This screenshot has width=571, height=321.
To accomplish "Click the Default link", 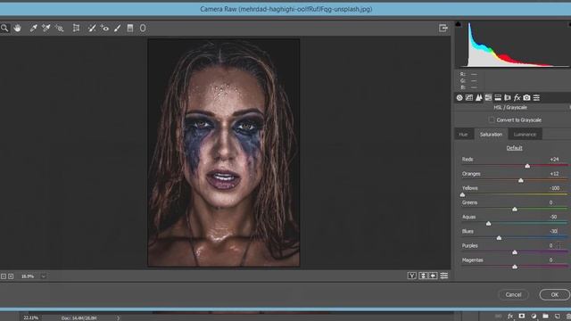I will pos(514,148).
